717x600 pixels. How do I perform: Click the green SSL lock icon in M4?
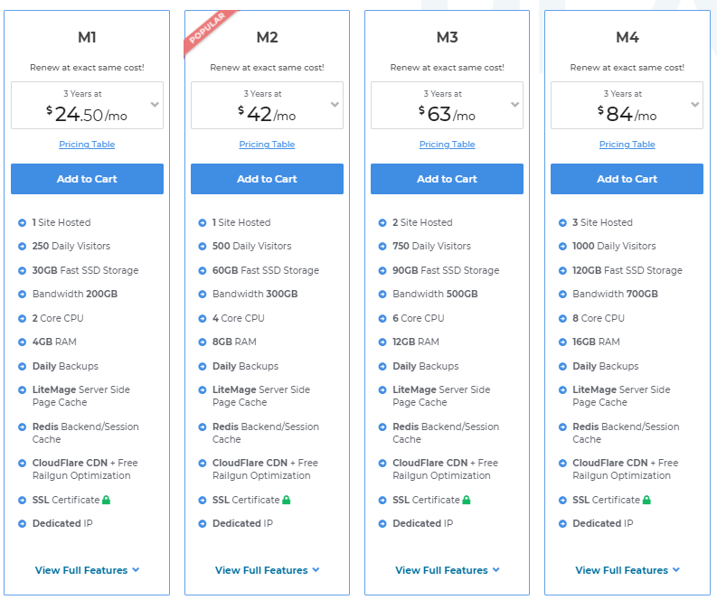coord(646,500)
